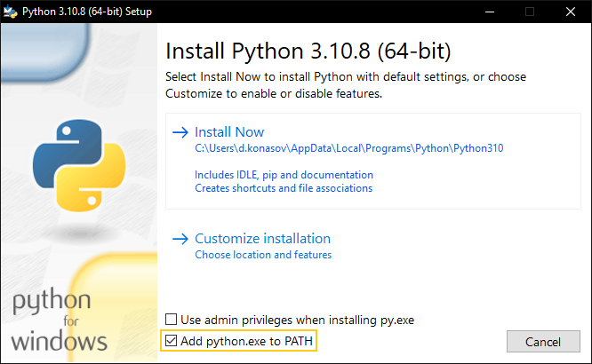The height and width of the screenshot is (364, 592).
Task: Uncheck Add python.exe to PATH
Action: pyautogui.click(x=171, y=341)
